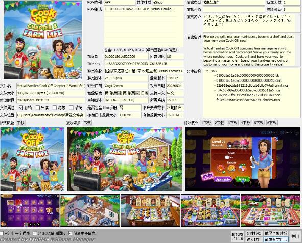
Task: Click 6下载 screenshot download button
Action: [272, 123]
